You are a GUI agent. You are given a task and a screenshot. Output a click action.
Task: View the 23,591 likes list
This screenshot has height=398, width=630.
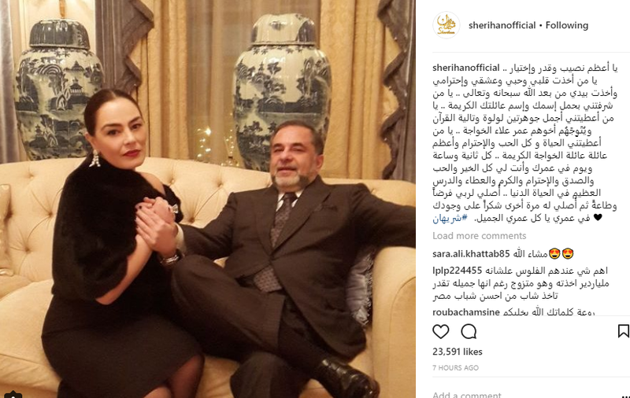pos(458,352)
